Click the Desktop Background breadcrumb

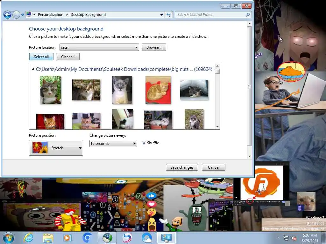[x=88, y=15]
